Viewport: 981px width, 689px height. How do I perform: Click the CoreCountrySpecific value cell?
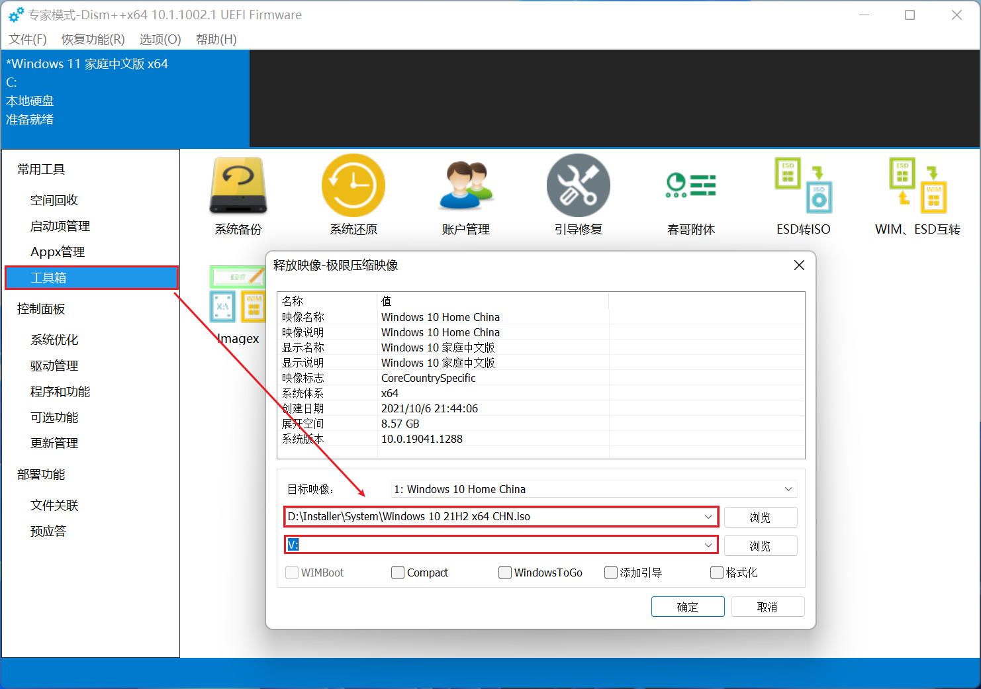click(428, 378)
